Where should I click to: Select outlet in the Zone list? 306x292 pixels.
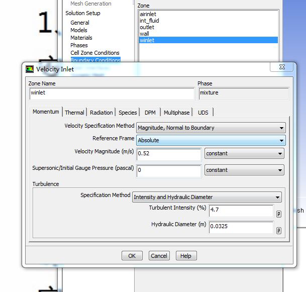pos(208,27)
